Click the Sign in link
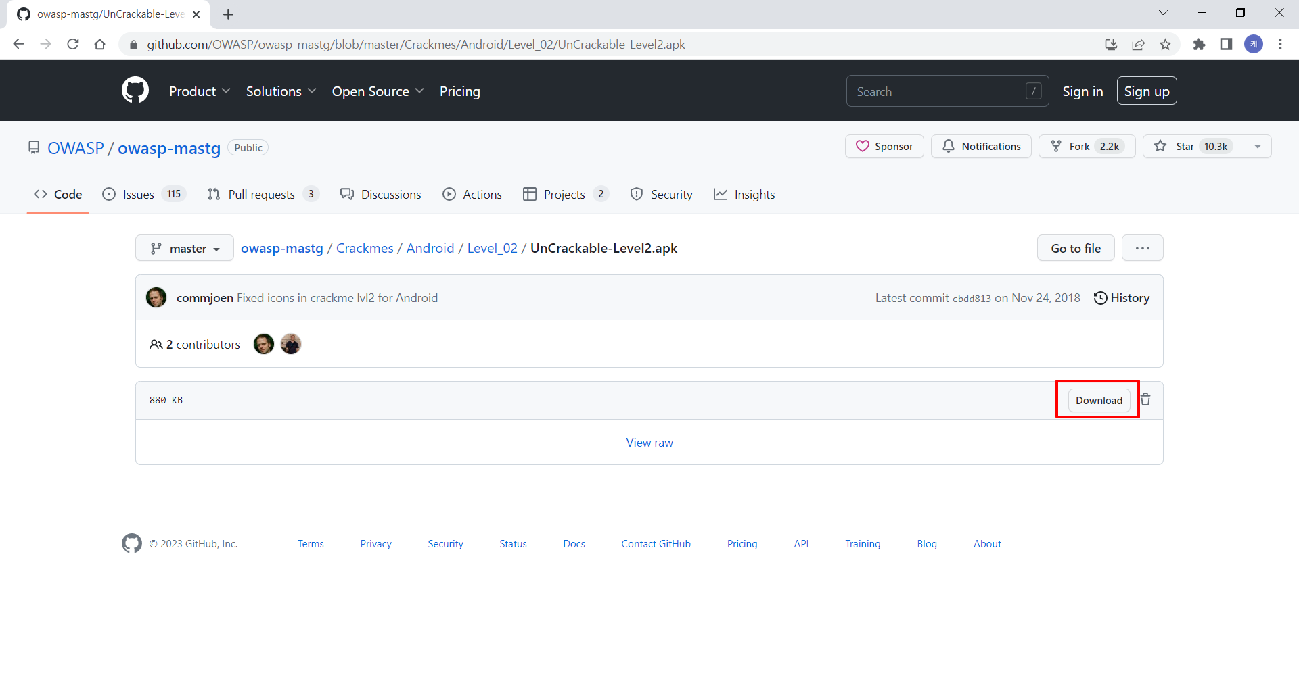1299x696 pixels. [x=1082, y=91]
